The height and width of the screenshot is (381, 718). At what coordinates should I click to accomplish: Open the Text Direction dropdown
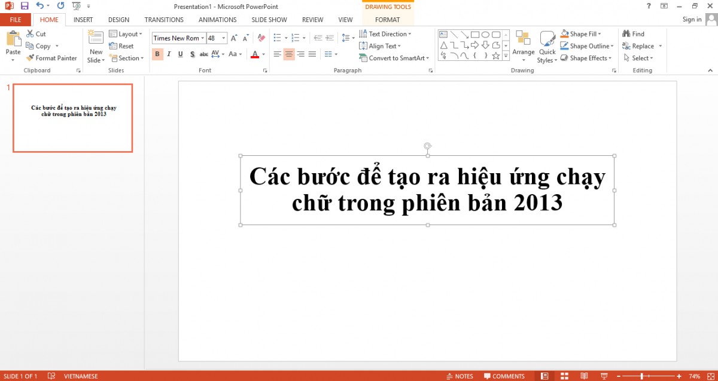click(385, 34)
